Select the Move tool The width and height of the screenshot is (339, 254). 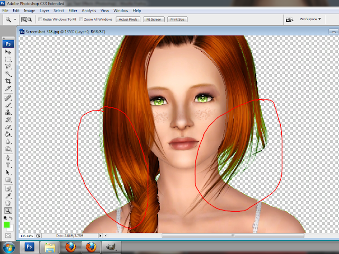coord(8,52)
